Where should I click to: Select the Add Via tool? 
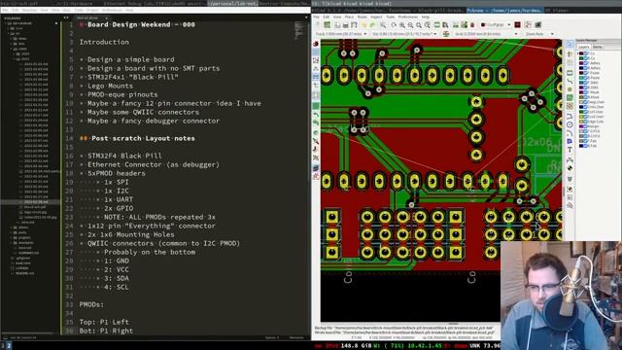[x=570, y=89]
